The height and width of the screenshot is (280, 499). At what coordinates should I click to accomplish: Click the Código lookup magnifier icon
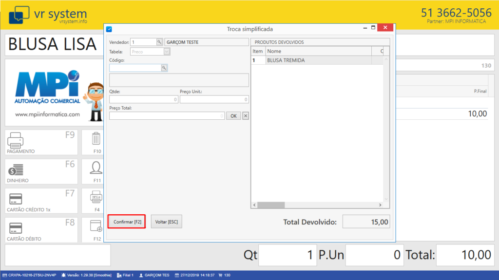tap(164, 68)
